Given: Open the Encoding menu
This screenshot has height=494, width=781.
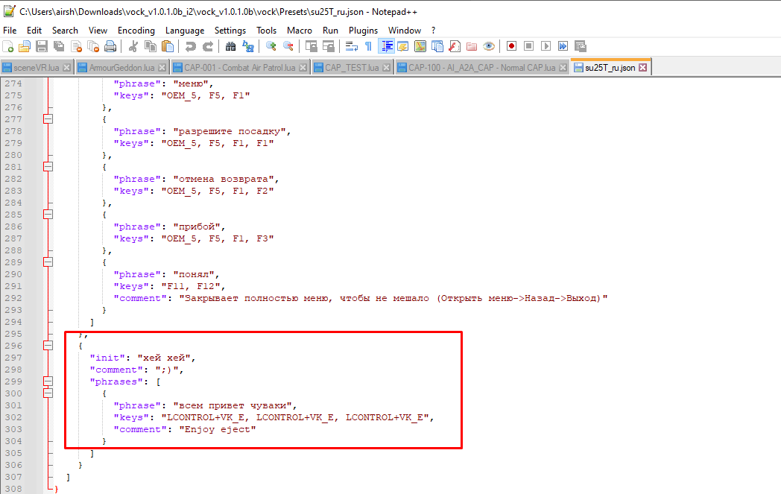Looking at the screenshot, I should pyautogui.click(x=136, y=31).
